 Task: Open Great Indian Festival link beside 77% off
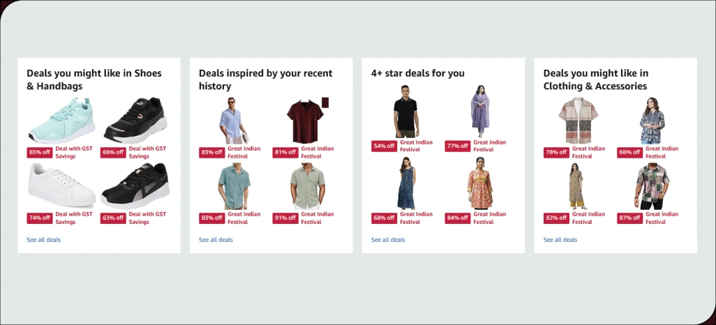point(489,146)
